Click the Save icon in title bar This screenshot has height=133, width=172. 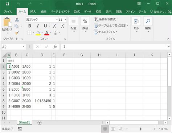point(7,4)
